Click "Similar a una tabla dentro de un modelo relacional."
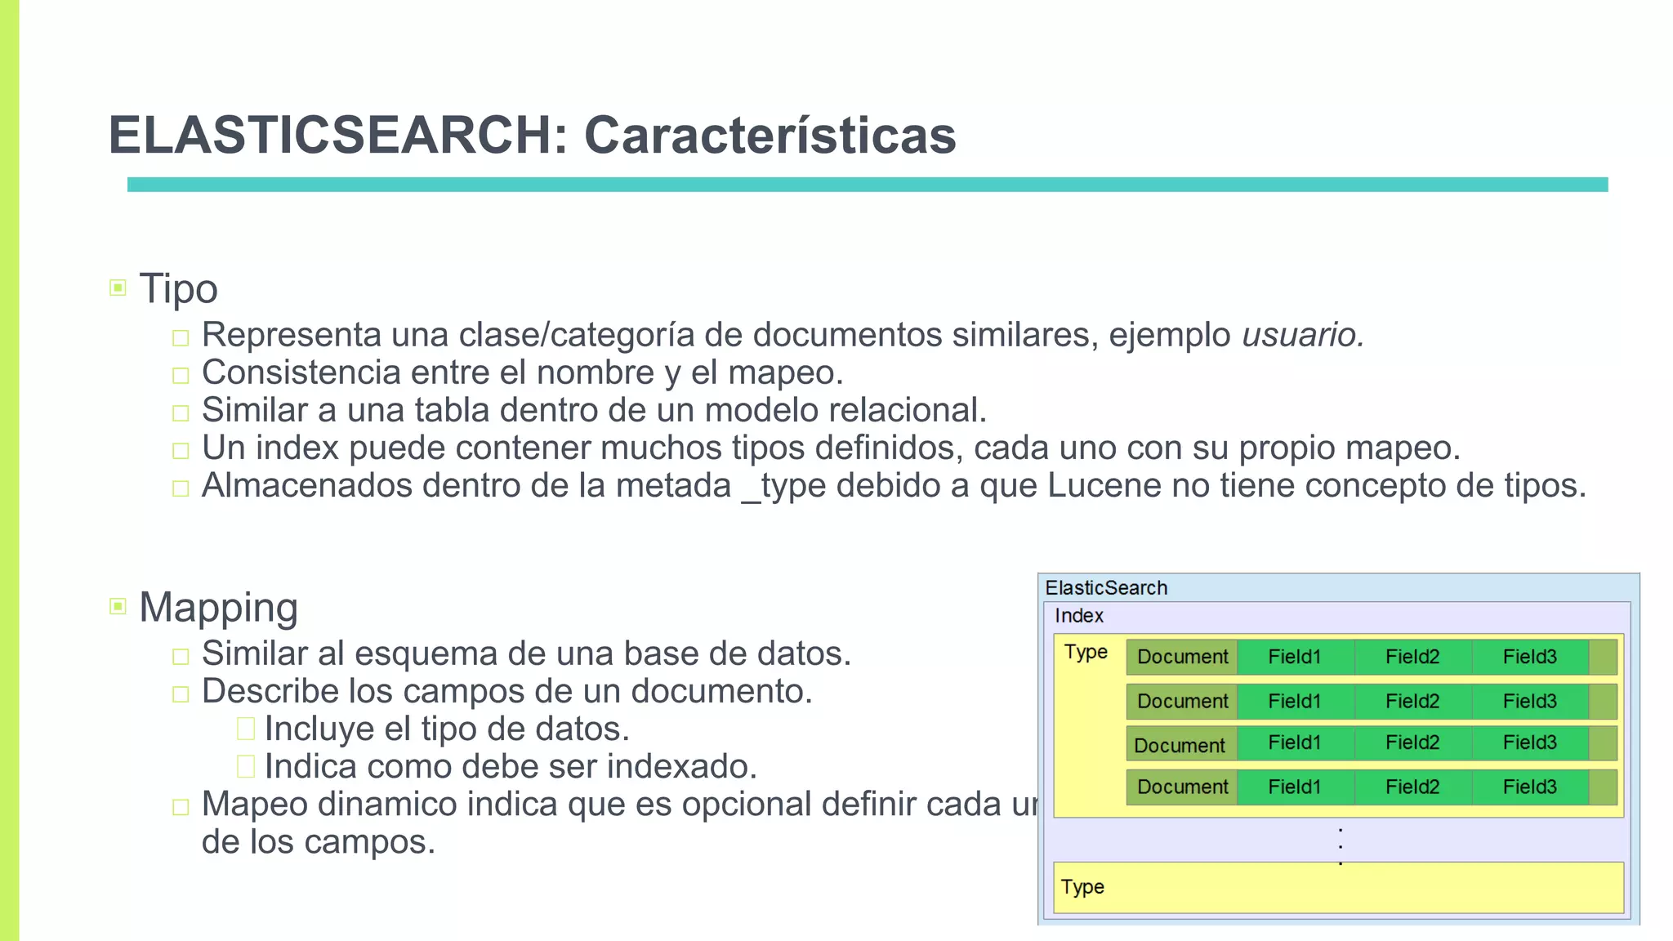 (x=594, y=410)
